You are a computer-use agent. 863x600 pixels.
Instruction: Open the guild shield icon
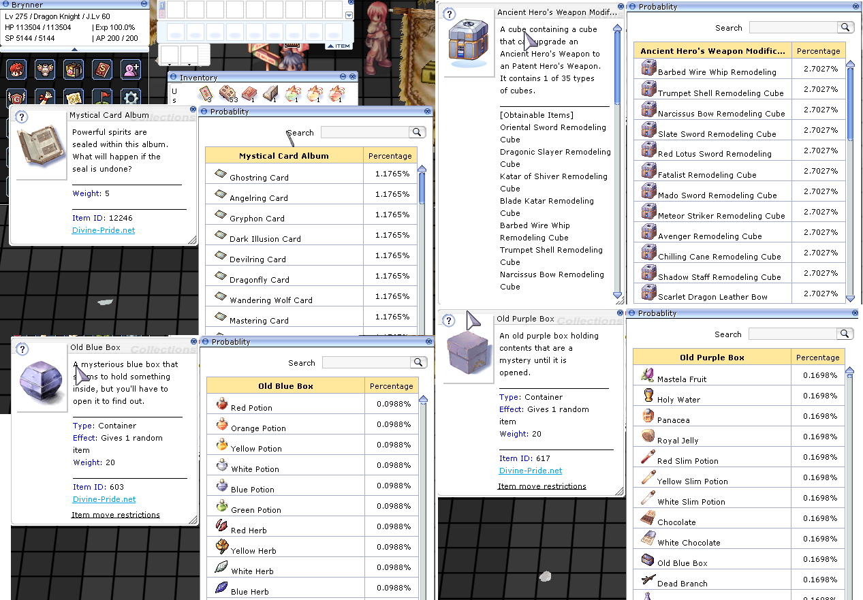16,98
